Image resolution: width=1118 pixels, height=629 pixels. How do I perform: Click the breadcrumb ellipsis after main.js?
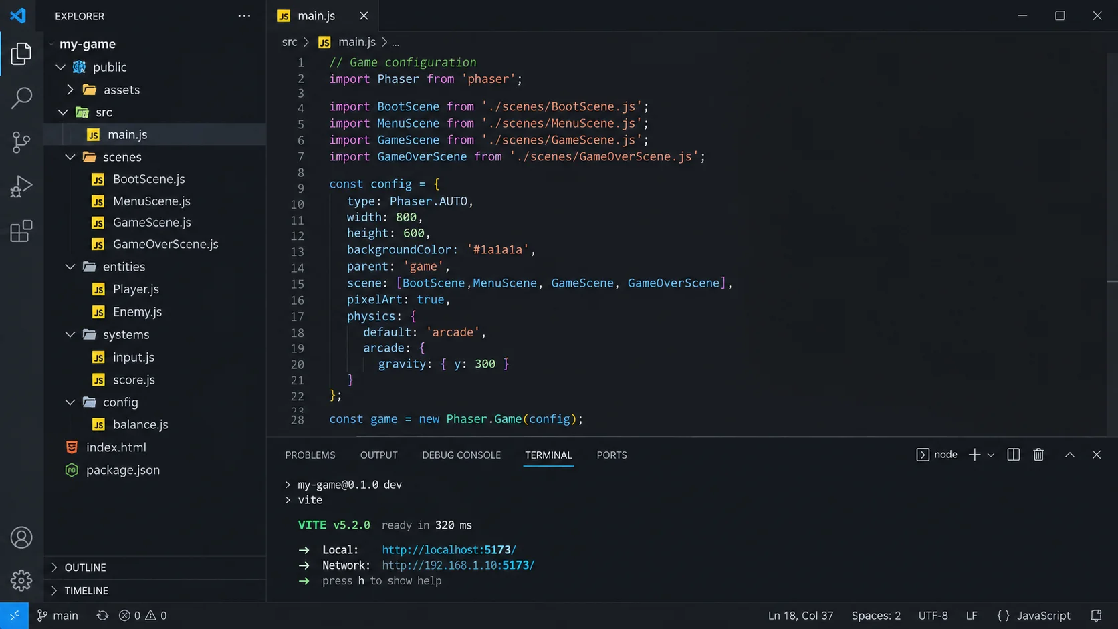tap(396, 43)
